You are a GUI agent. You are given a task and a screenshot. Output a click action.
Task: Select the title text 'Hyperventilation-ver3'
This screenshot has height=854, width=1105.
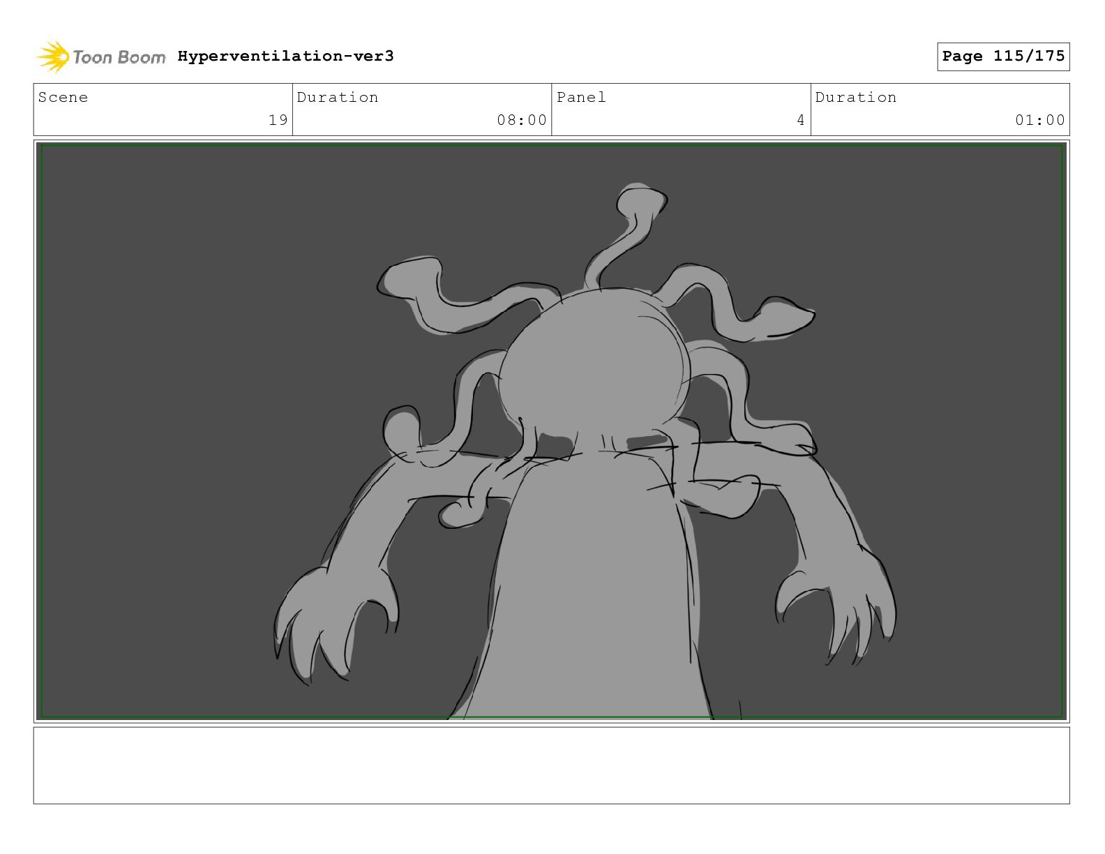pos(285,56)
